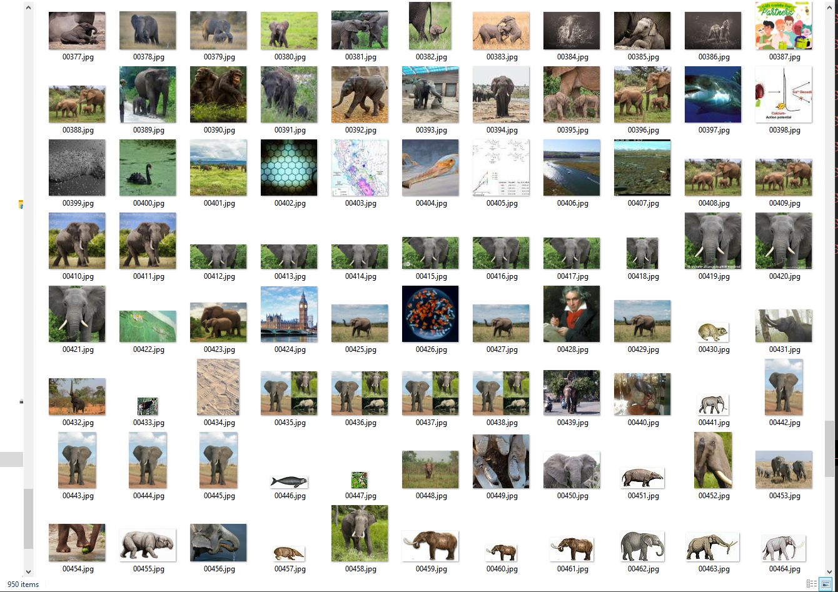Viewport: 838px width, 592px height.
Task: Click the file name 00386.jpg
Action: point(714,57)
